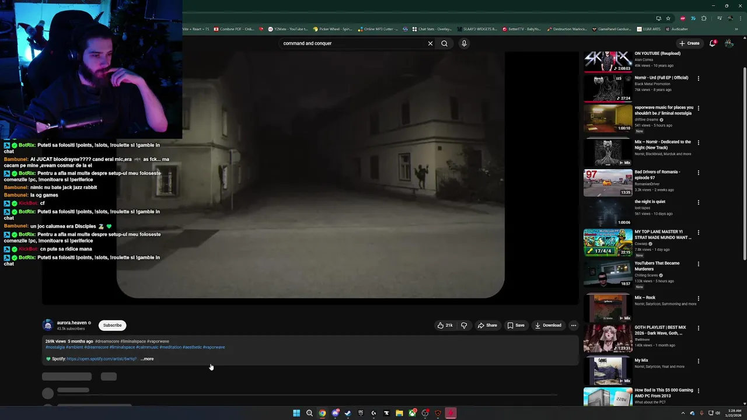Image resolution: width=747 pixels, height=420 pixels.
Task: Click the magnifier search button
Action: click(444, 43)
